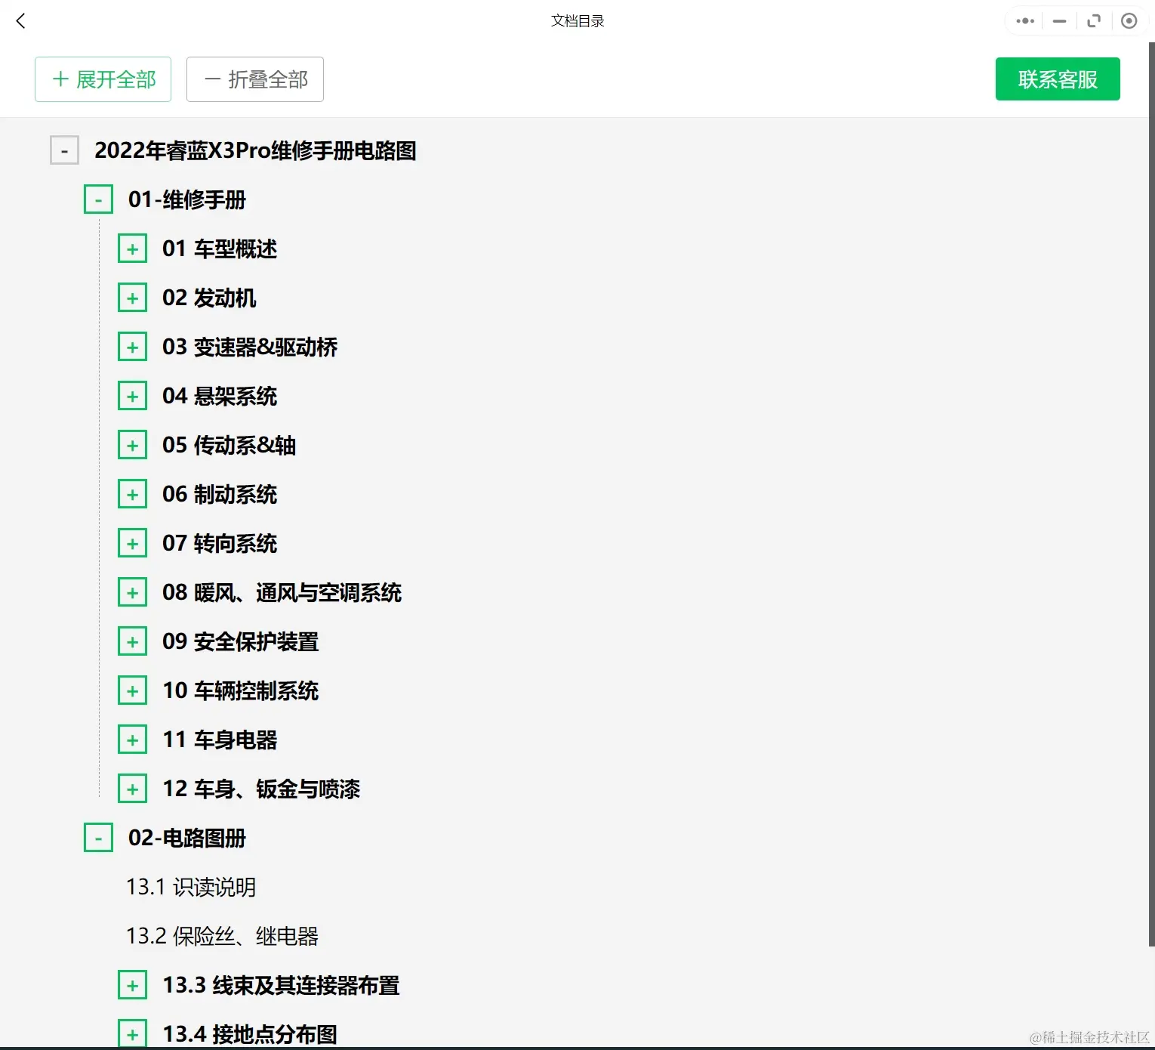The height and width of the screenshot is (1050, 1155).
Task: Expand 13.4 接地点分布图
Action: [x=133, y=1033]
